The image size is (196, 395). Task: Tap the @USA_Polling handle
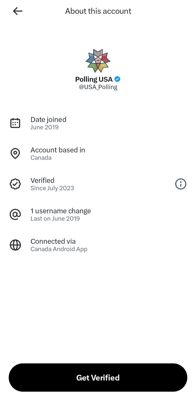(98, 87)
